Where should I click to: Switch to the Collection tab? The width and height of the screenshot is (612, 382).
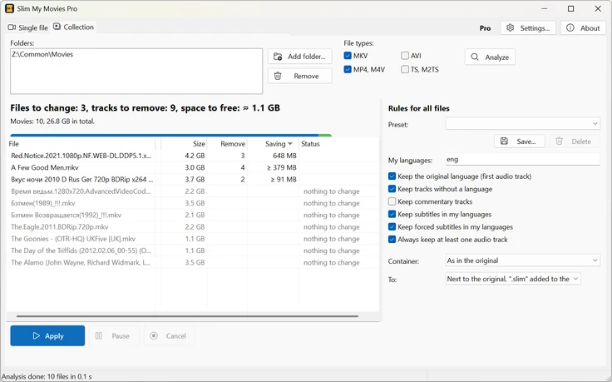(x=73, y=27)
